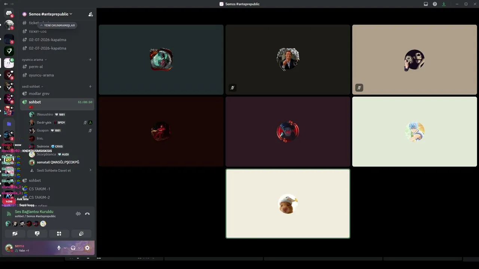Click the invite people icon beside server name
Viewport: 479px width, 269px height.
click(91, 14)
